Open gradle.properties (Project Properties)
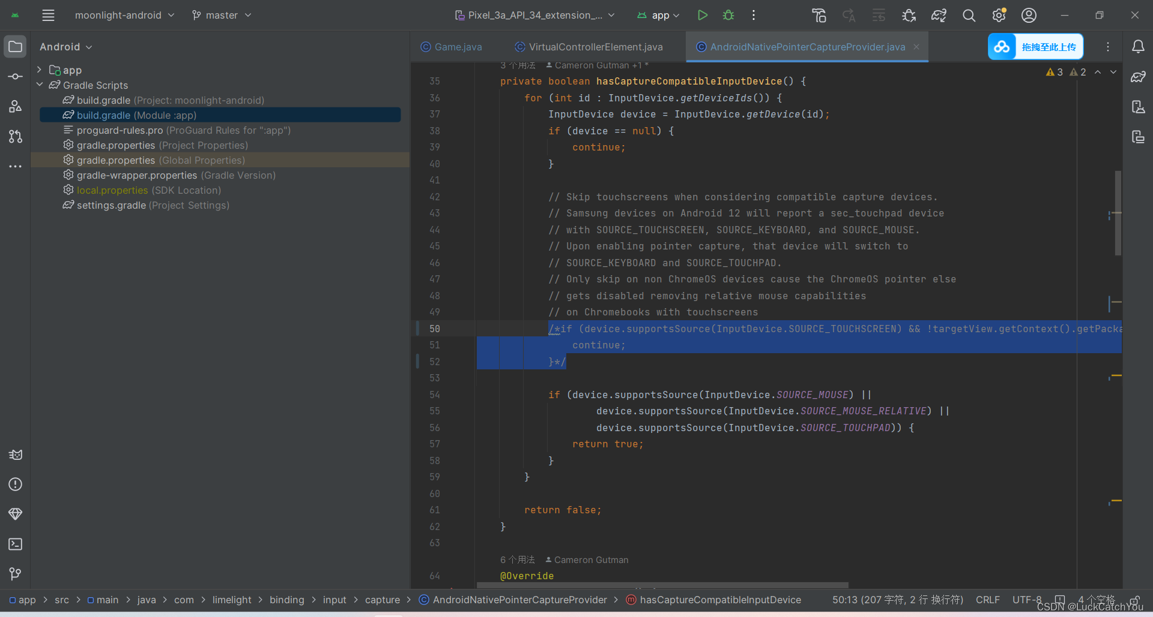The height and width of the screenshot is (617, 1153). tap(156, 145)
